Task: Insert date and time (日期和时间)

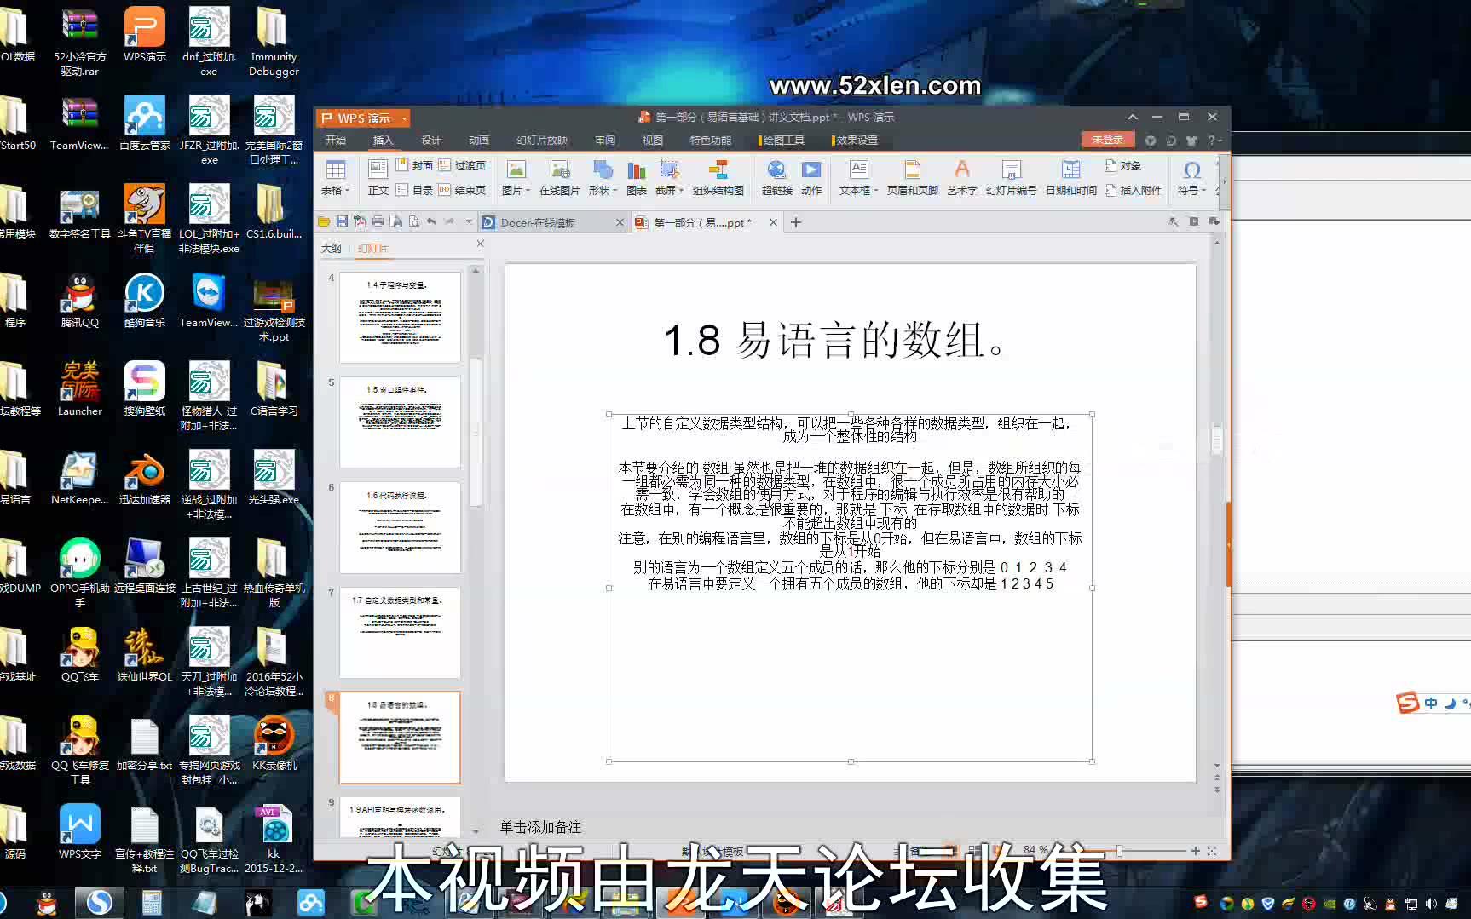Action: [1070, 176]
